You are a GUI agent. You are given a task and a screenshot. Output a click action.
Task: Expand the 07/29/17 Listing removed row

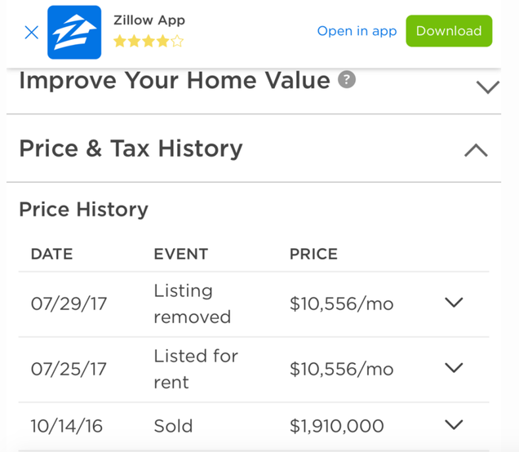tap(454, 303)
